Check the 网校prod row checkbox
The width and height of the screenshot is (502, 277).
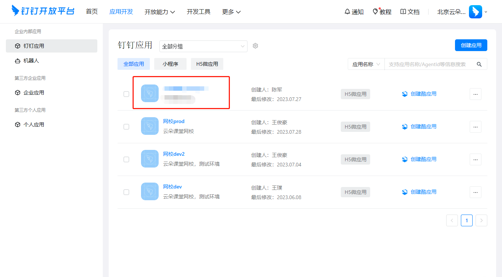(x=126, y=127)
